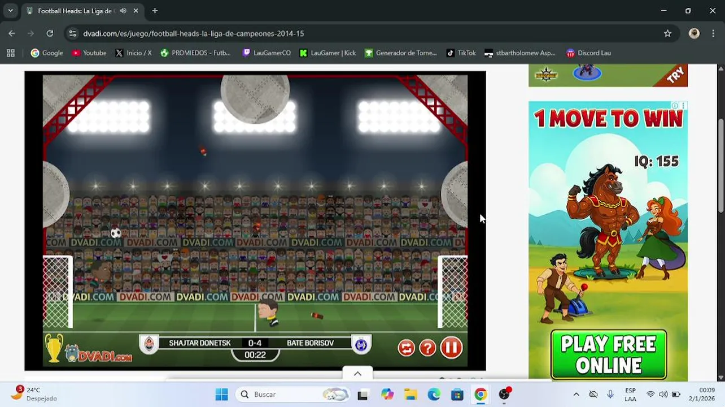
Task: Open the tab search dropdown arrow
Action: coord(10,11)
